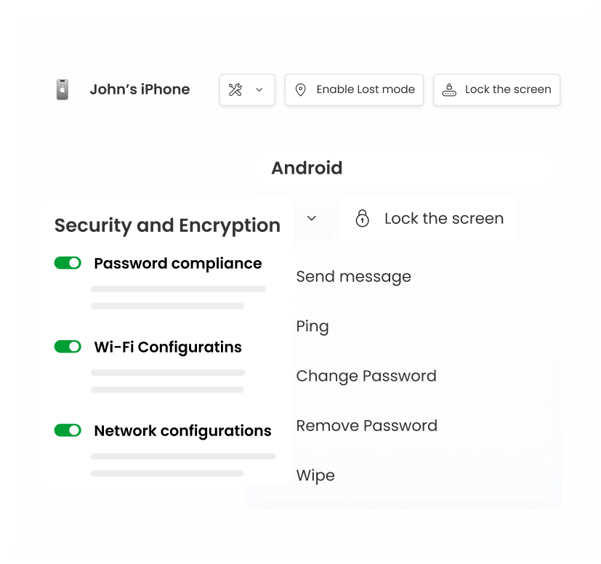Image resolution: width=601 pixels, height=564 pixels.
Task: Click the wrench and screwdriver tools icon
Action: pyautogui.click(x=235, y=90)
